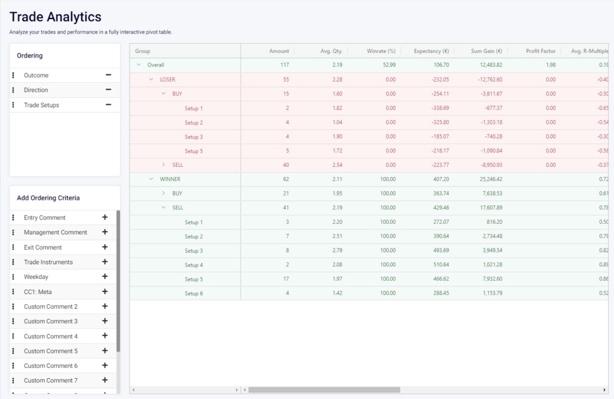The height and width of the screenshot is (399, 614).
Task: Remove Trade Setups from the ordering list
Action: click(x=109, y=104)
